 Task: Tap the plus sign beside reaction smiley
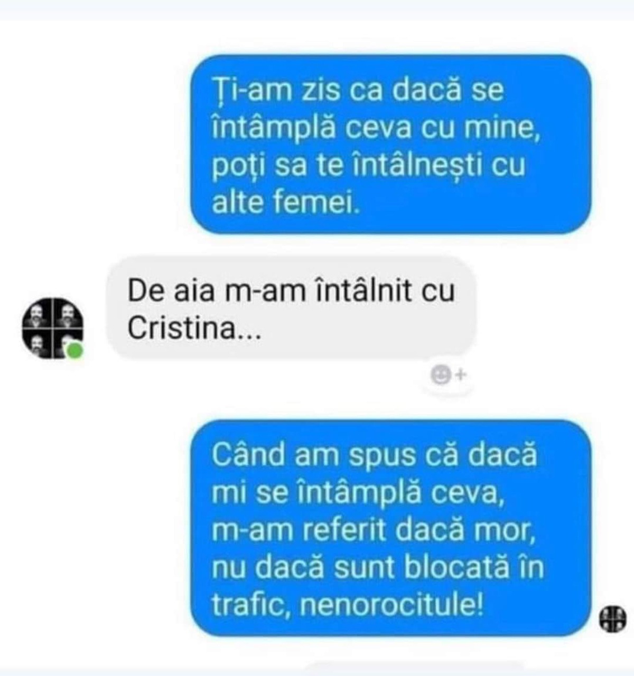coord(461,375)
